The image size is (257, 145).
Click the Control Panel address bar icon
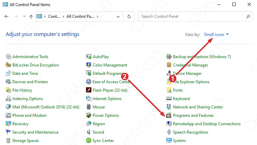39,16
